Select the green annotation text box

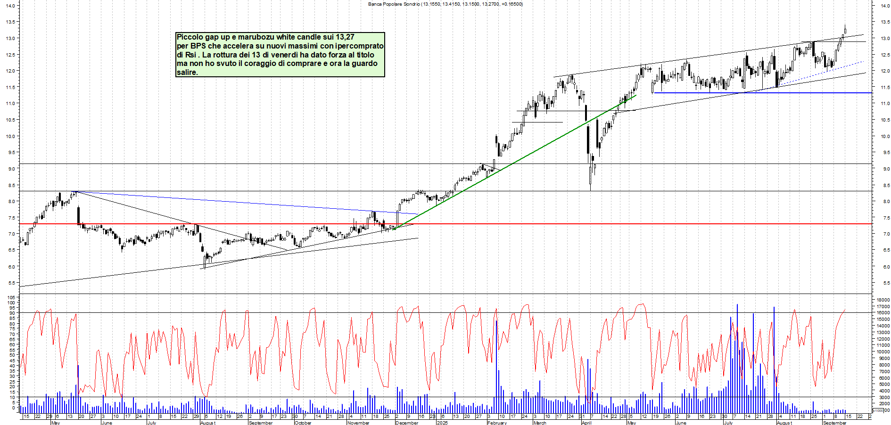pos(280,55)
